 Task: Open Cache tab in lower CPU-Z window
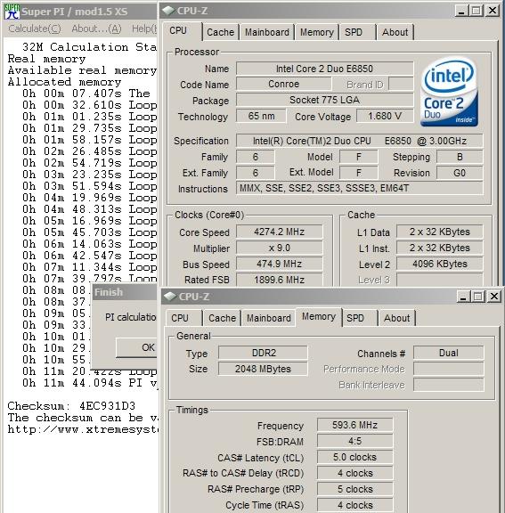[223, 318]
